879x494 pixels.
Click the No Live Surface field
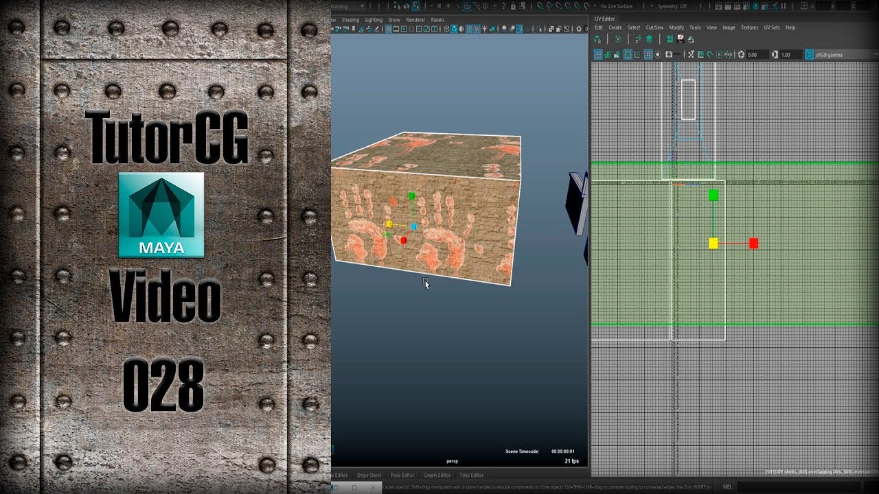tap(616, 6)
